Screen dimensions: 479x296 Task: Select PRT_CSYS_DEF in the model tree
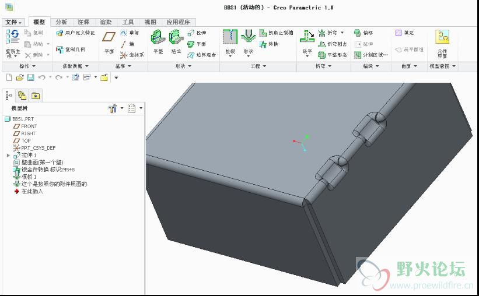34,148
